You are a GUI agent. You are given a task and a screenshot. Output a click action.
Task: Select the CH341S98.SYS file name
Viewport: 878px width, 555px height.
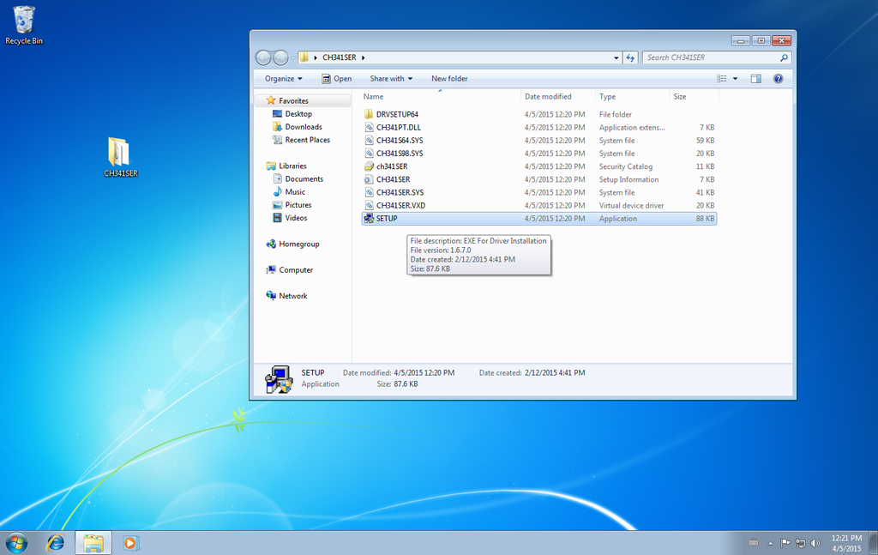click(400, 153)
